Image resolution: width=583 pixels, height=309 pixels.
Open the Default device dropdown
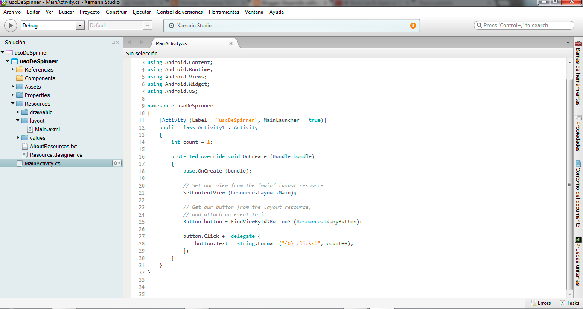pos(148,26)
